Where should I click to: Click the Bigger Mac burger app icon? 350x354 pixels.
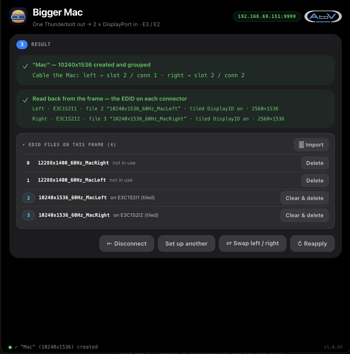[18, 16]
